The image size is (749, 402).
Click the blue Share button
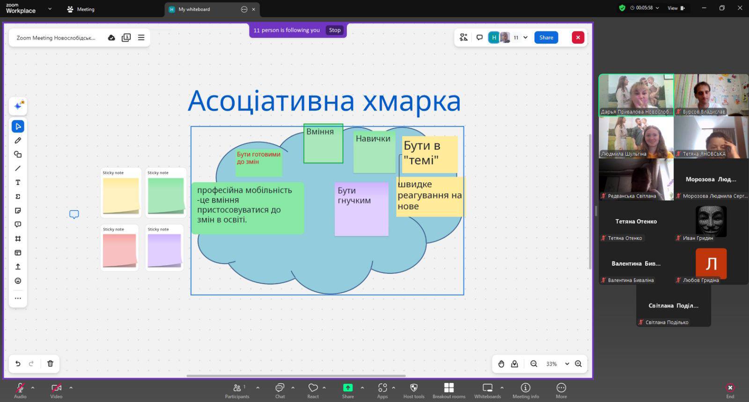coord(546,37)
